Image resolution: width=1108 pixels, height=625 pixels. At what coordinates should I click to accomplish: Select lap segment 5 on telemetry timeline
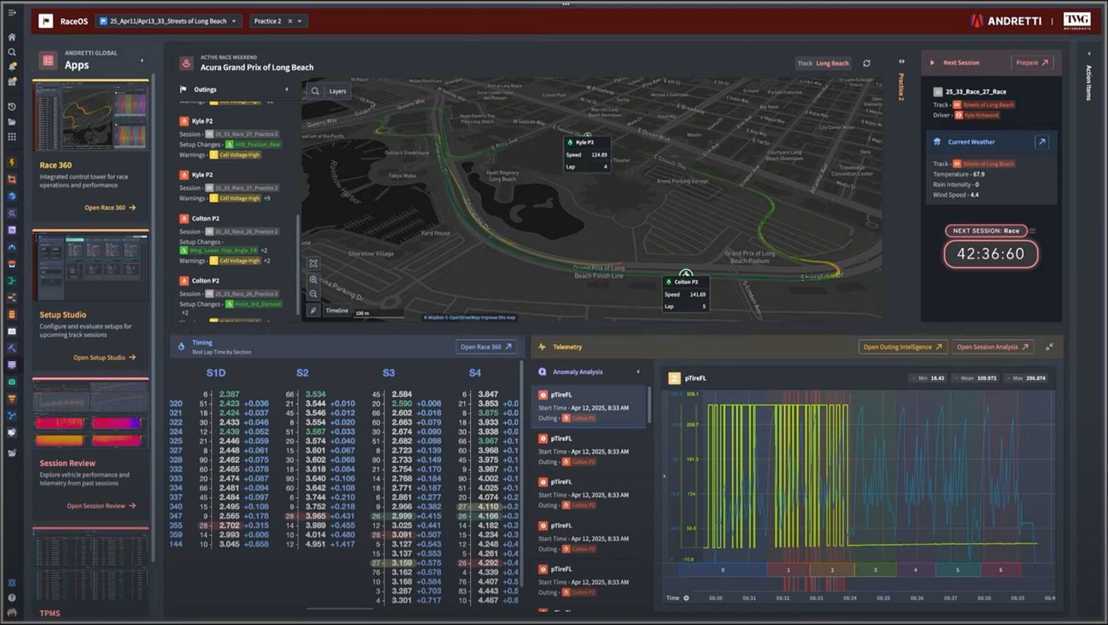[957, 569]
